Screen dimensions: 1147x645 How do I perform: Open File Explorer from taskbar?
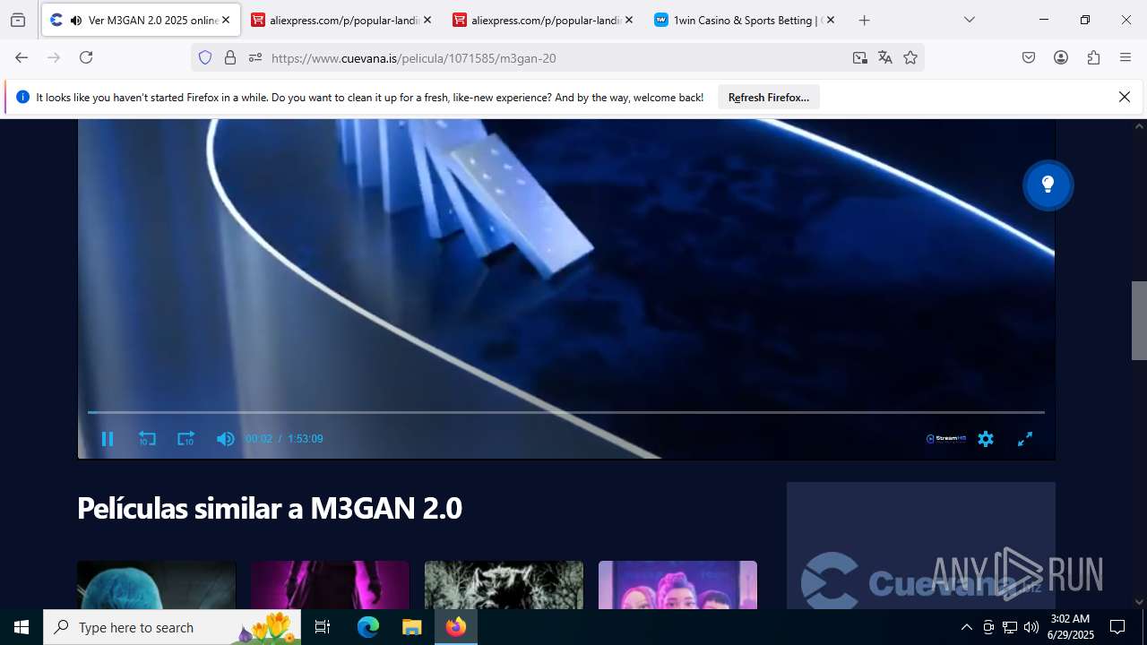coord(411,627)
